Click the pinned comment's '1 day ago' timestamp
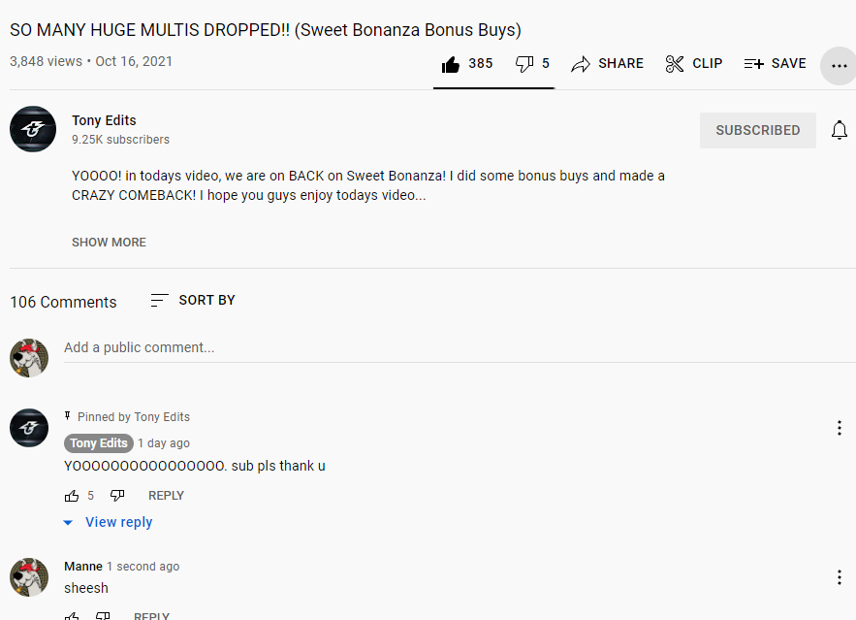Screen dimensions: 856x620 click(164, 443)
